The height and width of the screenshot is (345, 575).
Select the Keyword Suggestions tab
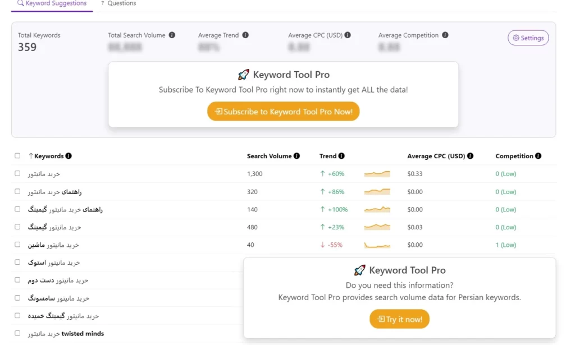[52, 4]
